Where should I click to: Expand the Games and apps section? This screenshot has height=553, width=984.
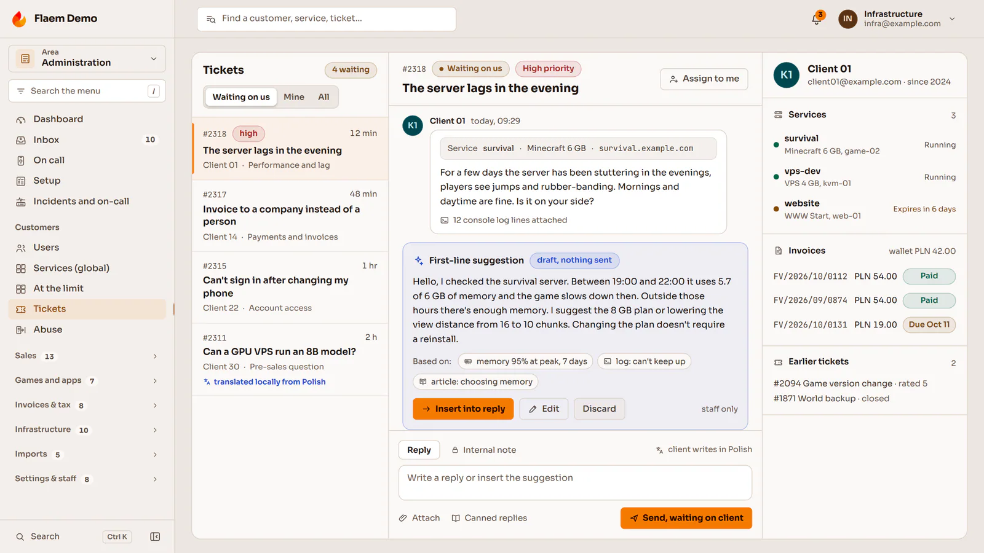click(x=87, y=380)
